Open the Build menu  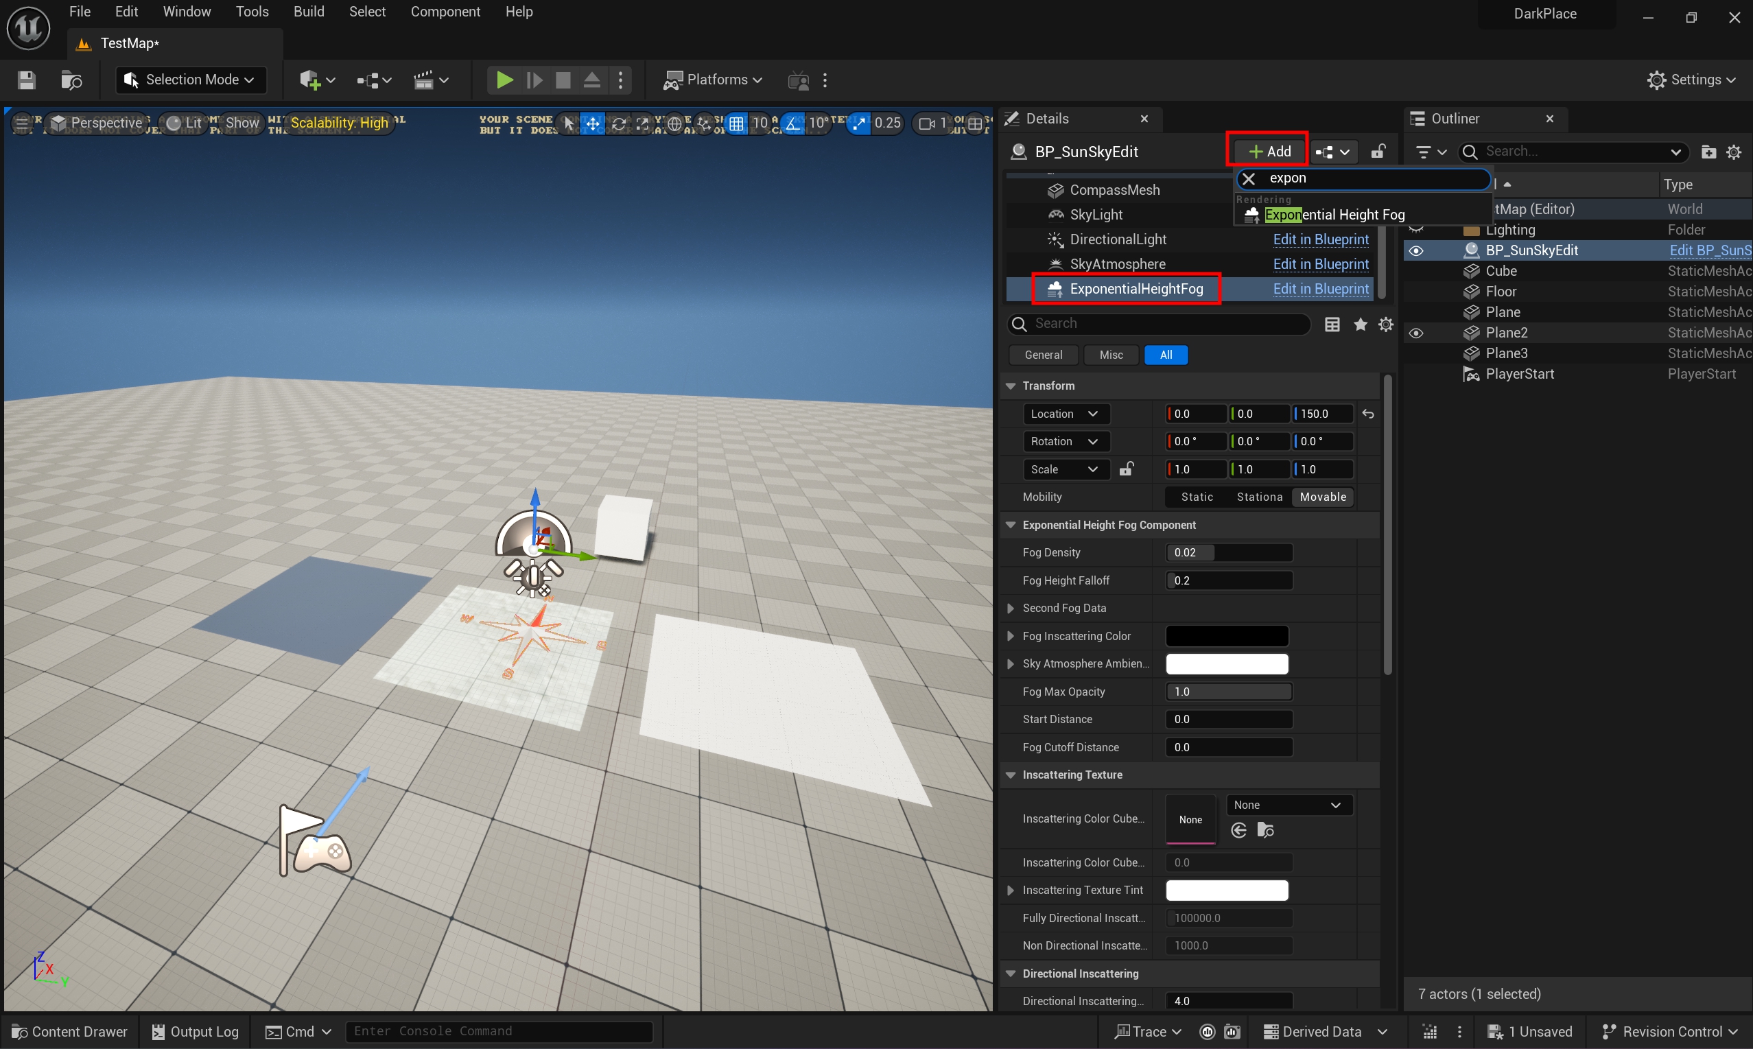coord(309,11)
